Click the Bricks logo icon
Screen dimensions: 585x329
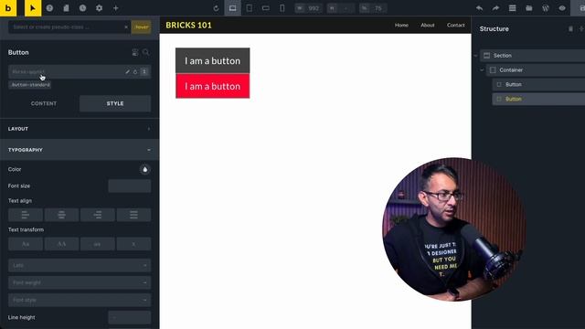(8, 8)
